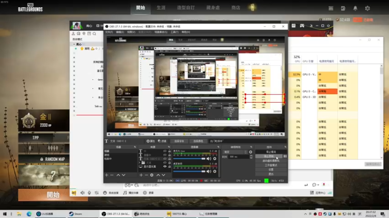389x218 pixels.
Task: Open the mixer dock options icon
Action: click(218, 147)
